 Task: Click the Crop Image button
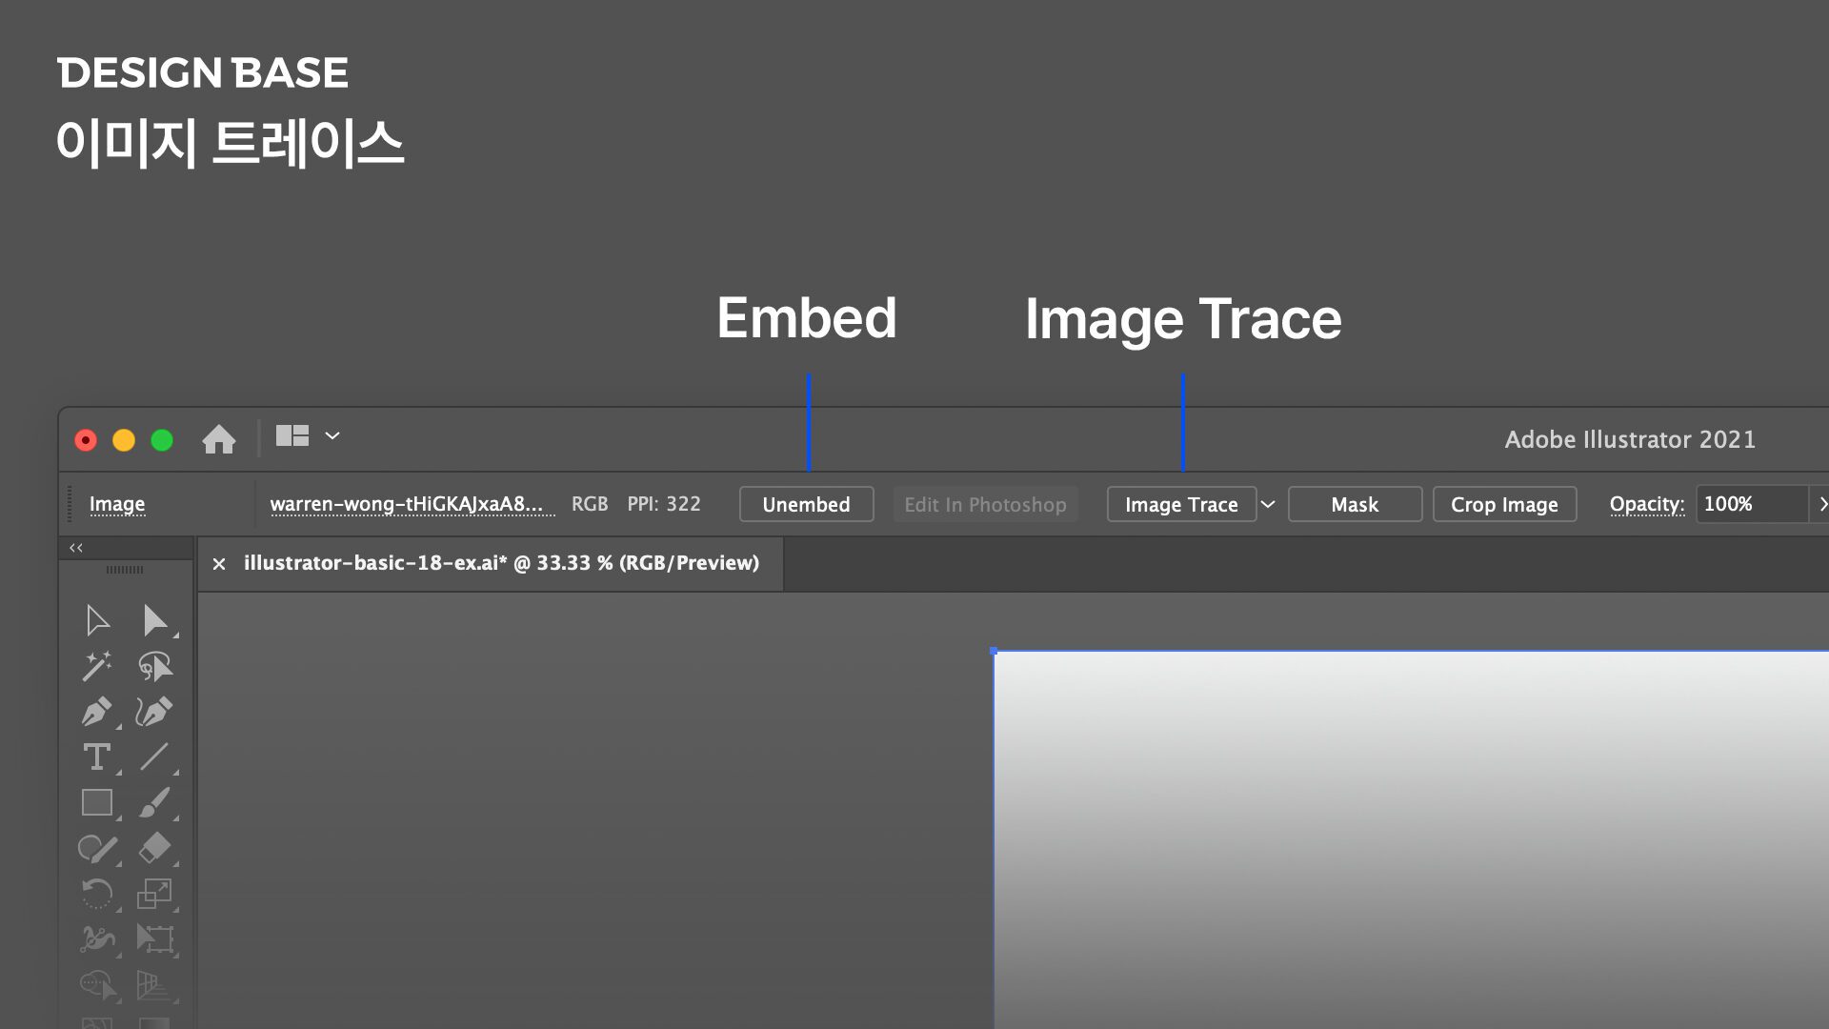1504,504
